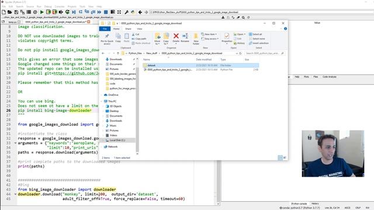Expand Local Disk (C:) tree node
The width and height of the screenshot is (374, 210).
103,140
